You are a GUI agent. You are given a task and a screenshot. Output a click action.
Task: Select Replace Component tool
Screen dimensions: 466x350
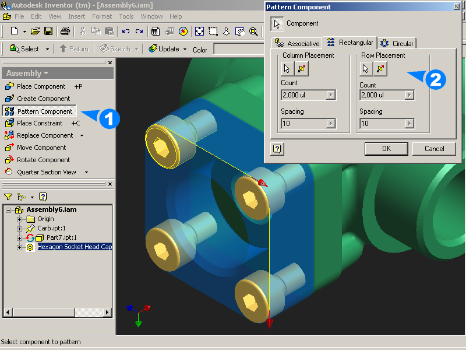(39, 135)
